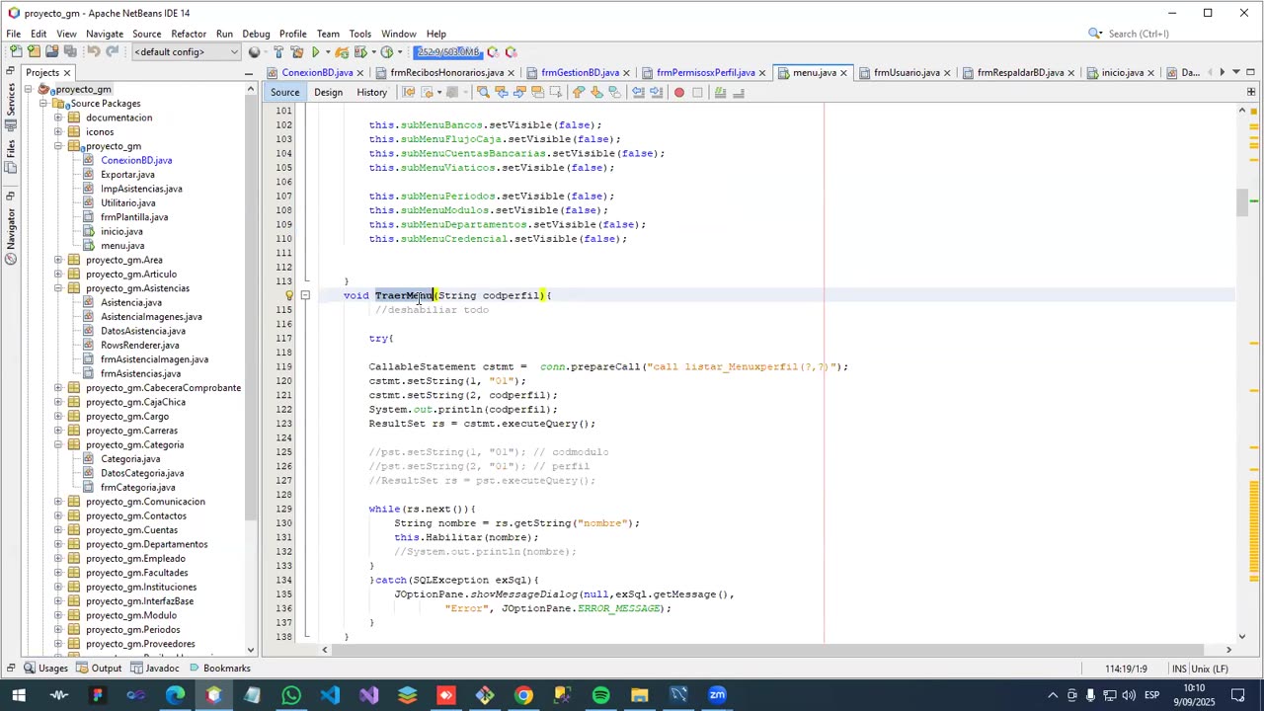1264x711 pixels.
Task: Click the Last Edit location icon
Action: tap(408, 92)
